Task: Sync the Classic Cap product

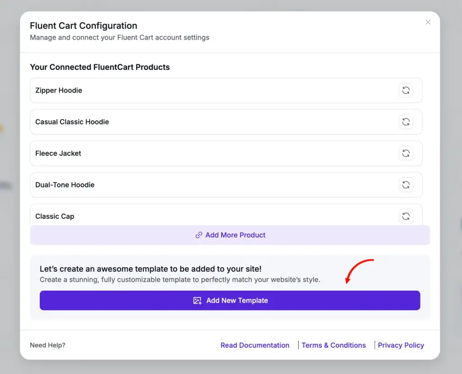Action: (406, 216)
